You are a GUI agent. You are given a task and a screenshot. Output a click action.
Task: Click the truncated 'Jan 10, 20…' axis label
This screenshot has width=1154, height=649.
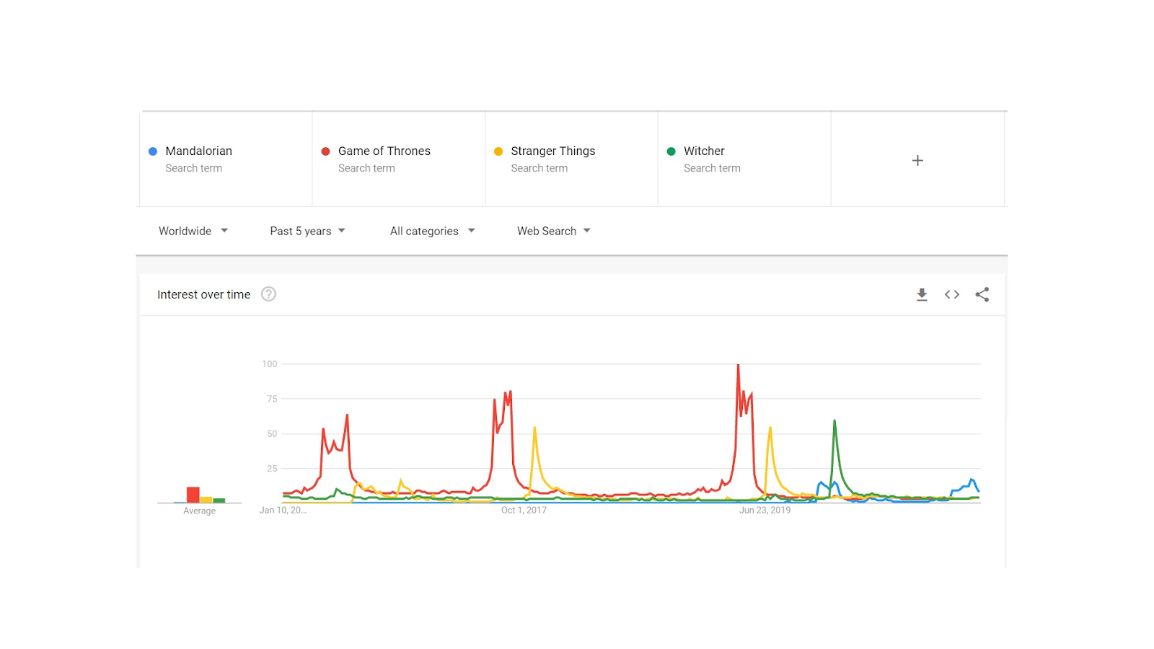[283, 510]
